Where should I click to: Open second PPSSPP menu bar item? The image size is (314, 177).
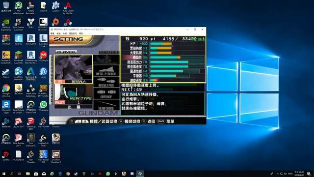pyautogui.click(x=58, y=33)
